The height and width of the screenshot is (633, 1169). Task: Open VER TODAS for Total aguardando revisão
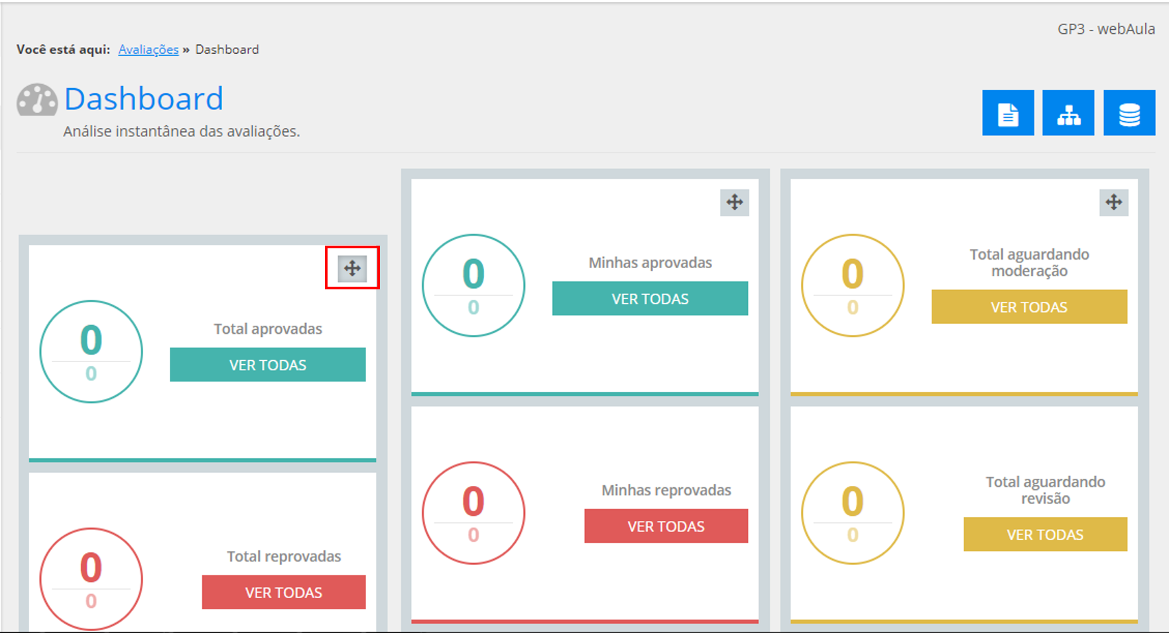pos(1045,534)
